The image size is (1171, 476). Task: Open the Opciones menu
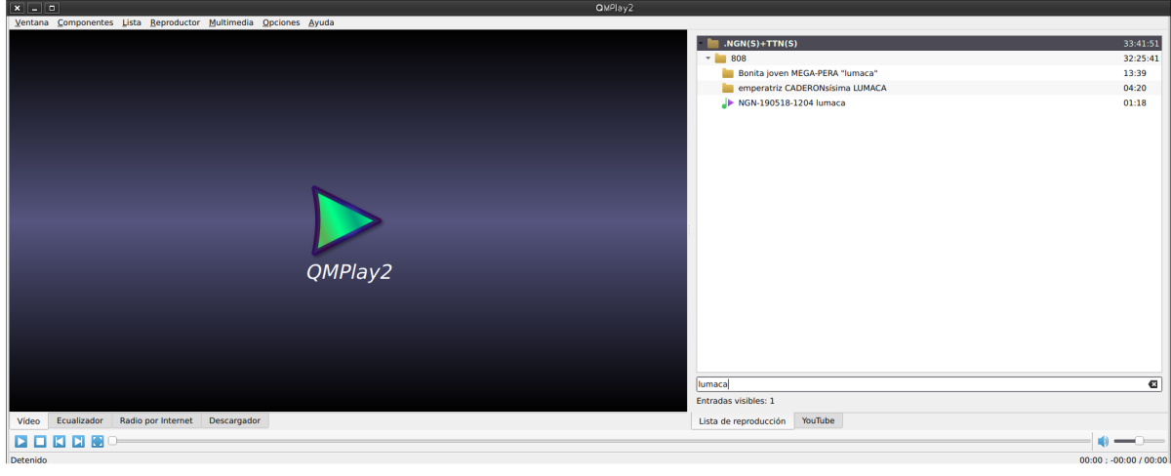[x=281, y=21]
